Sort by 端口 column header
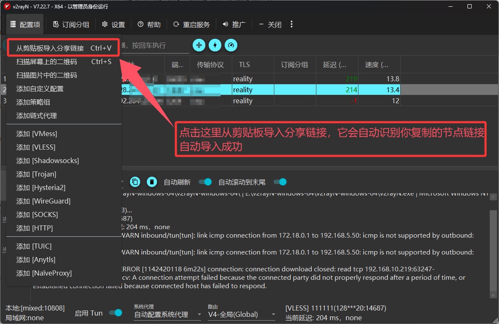 [x=177, y=64]
